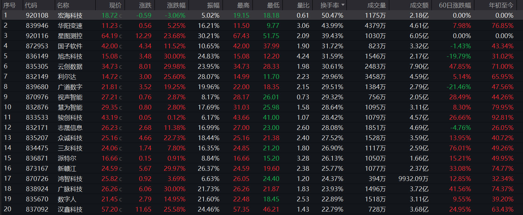Sort by the 量比 column header

click(303, 5)
